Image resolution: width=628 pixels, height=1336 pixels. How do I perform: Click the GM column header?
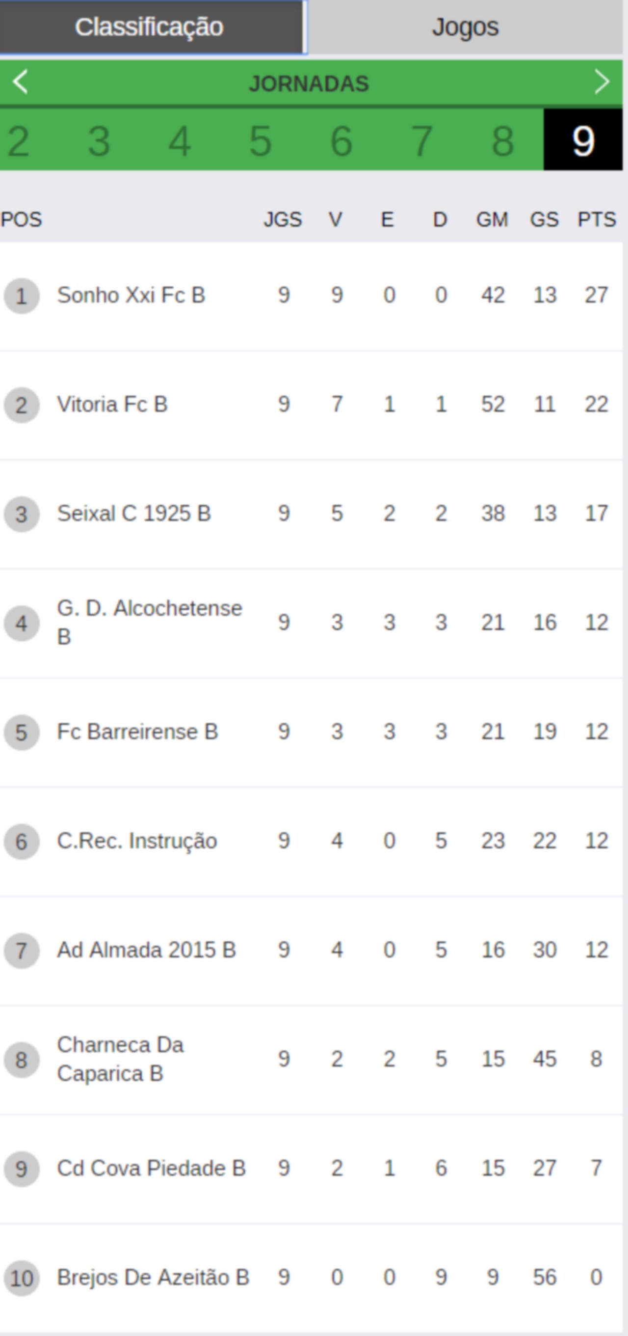(x=492, y=219)
